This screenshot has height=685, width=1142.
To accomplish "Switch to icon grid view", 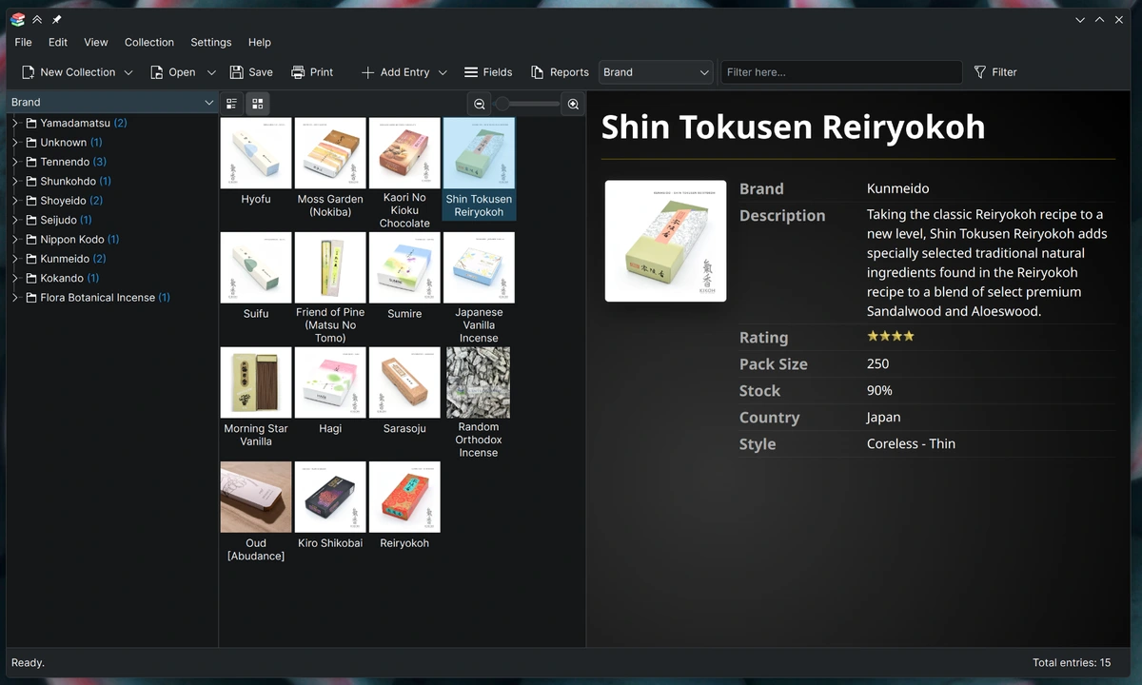I will [x=257, y=103].
